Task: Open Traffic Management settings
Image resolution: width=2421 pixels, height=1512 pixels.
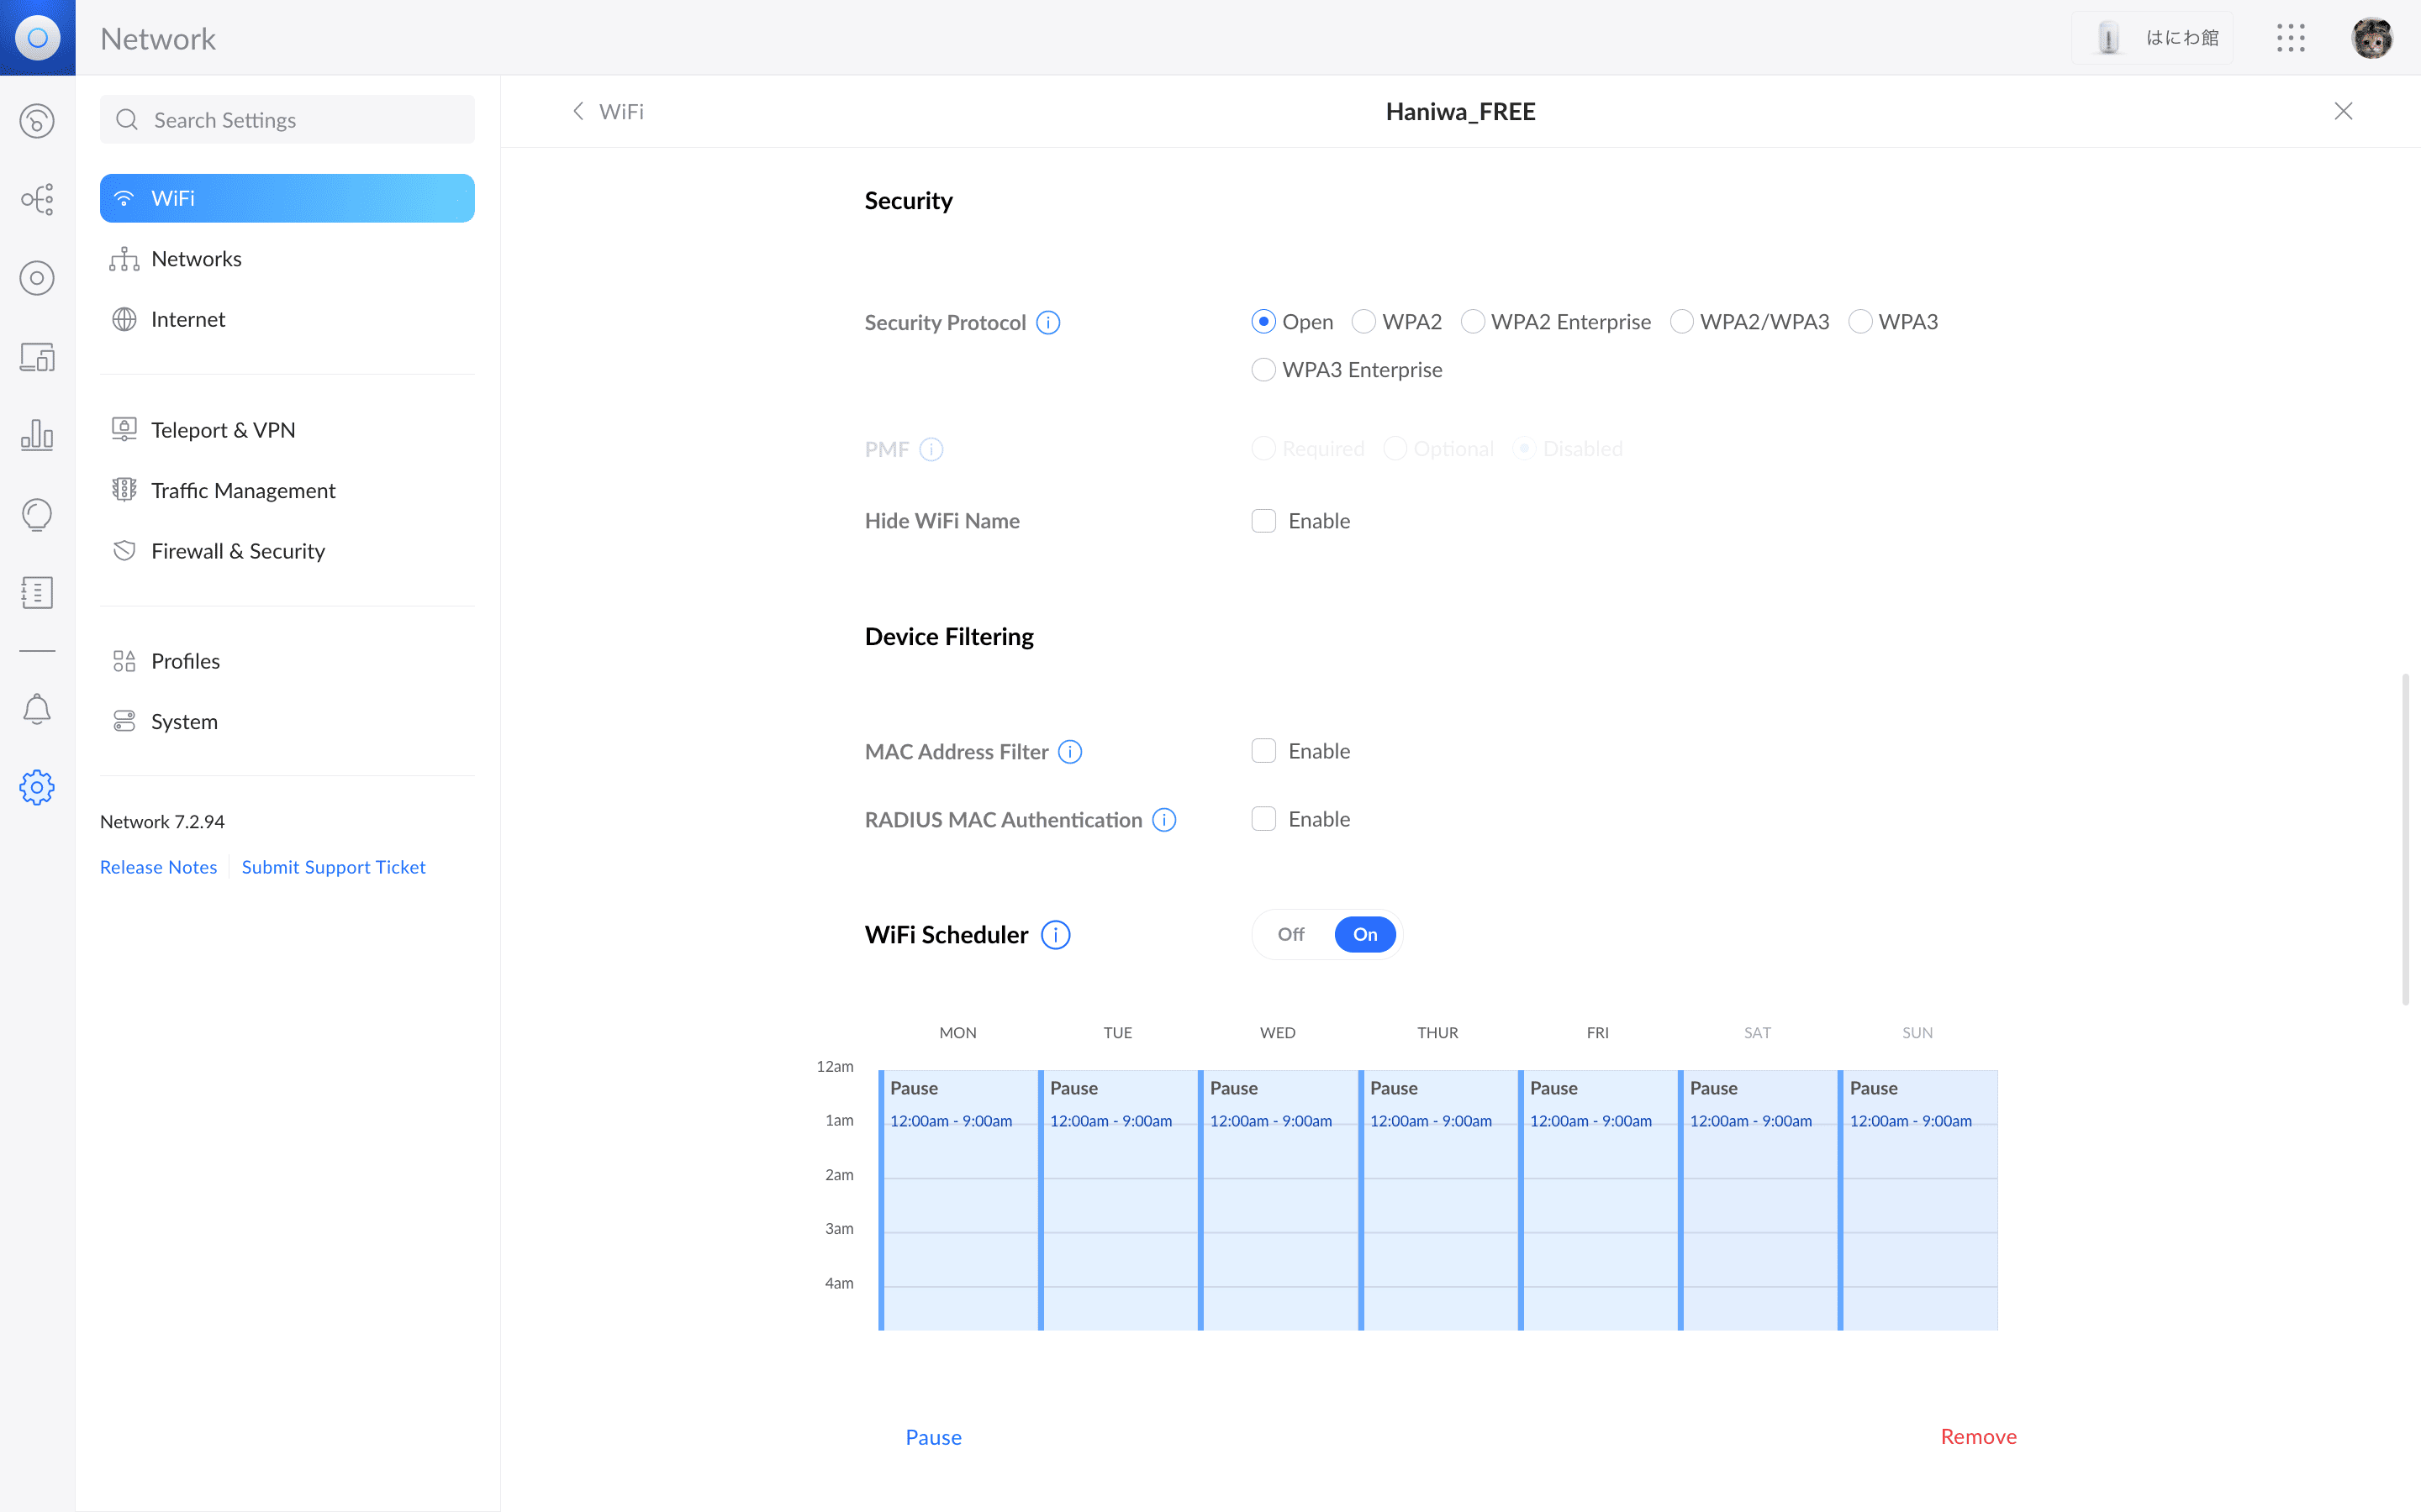Action: pyautogui.click(x=287, y=490)
